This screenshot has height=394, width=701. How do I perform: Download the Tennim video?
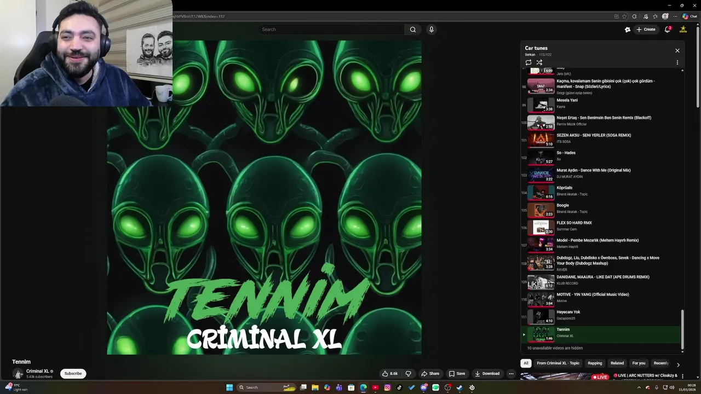pos(487,374)
